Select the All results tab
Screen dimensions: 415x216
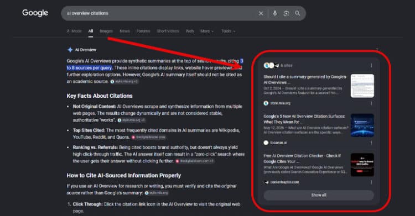[x=91, y=31]
